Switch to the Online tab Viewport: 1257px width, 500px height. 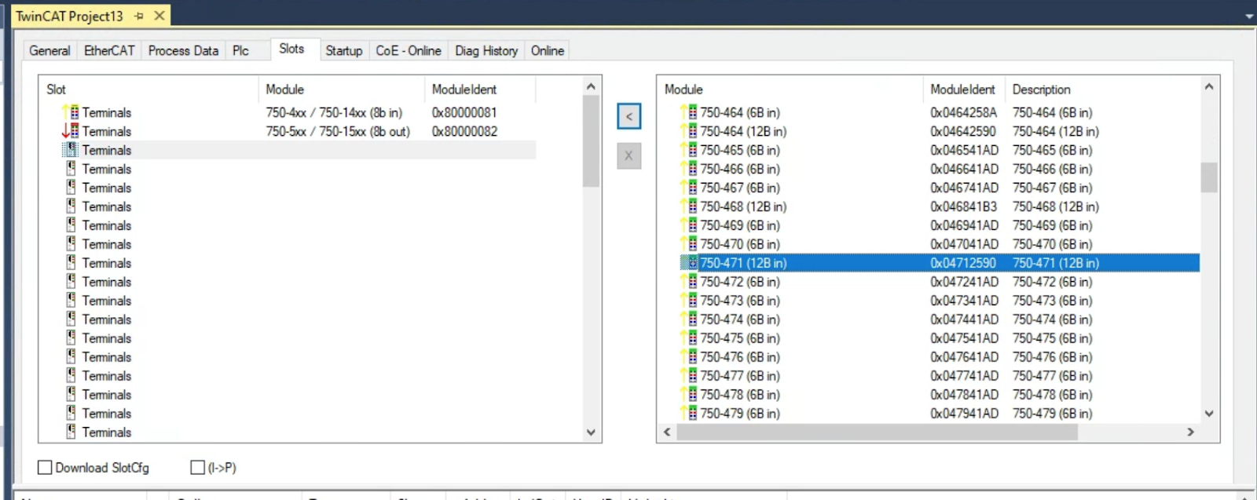[x=548, y=51]
